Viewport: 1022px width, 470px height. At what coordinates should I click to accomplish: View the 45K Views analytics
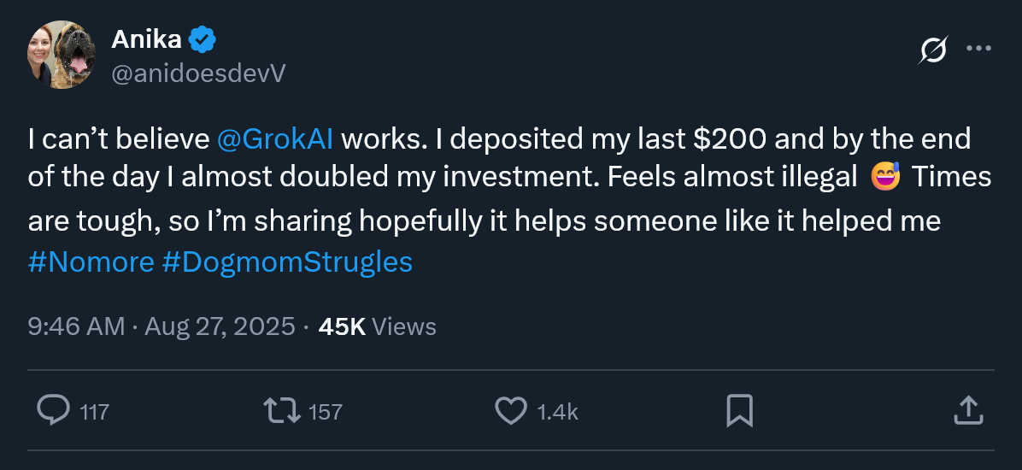(x=376, y=326)
